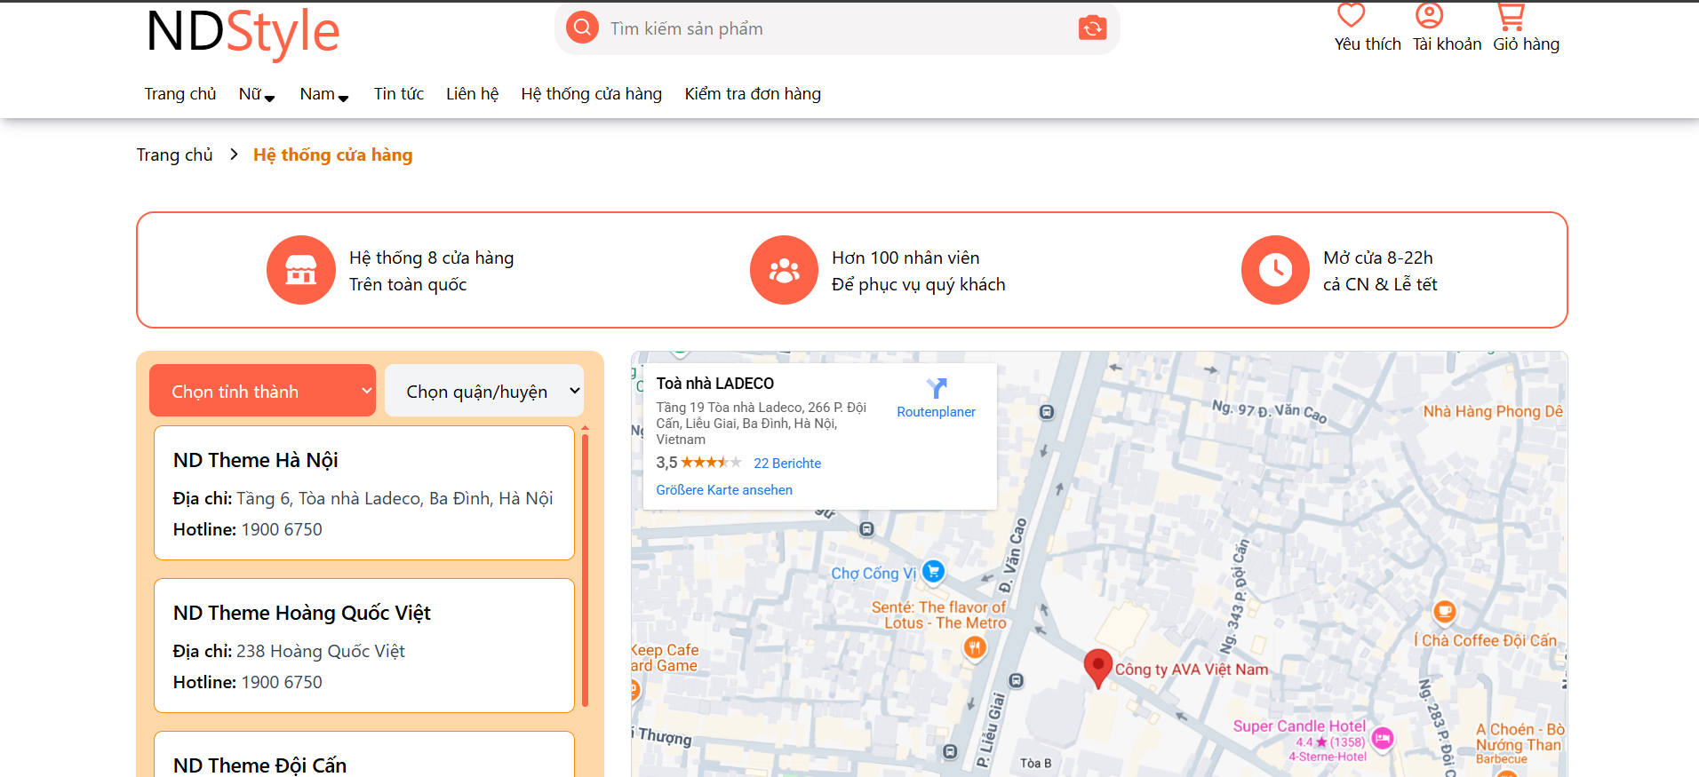1699x777 pixels.
Task: Open Giỏ hàng cart icon
Action: pyautogui.click(x=1510, y=16)
